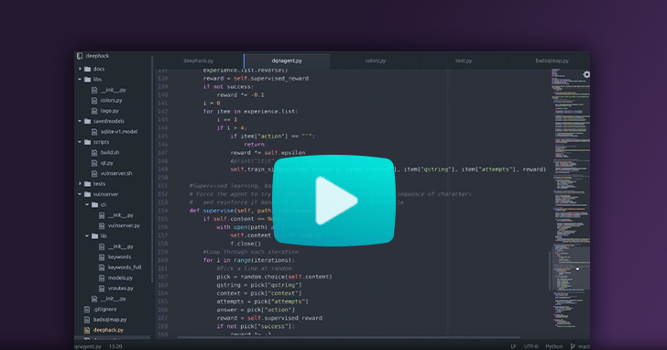The image size is (667, 350).
Task: Click line number 138 in gutter
Action: [163, 78]
